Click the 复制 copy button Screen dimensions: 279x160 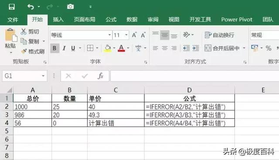click(x=30, y=42)
